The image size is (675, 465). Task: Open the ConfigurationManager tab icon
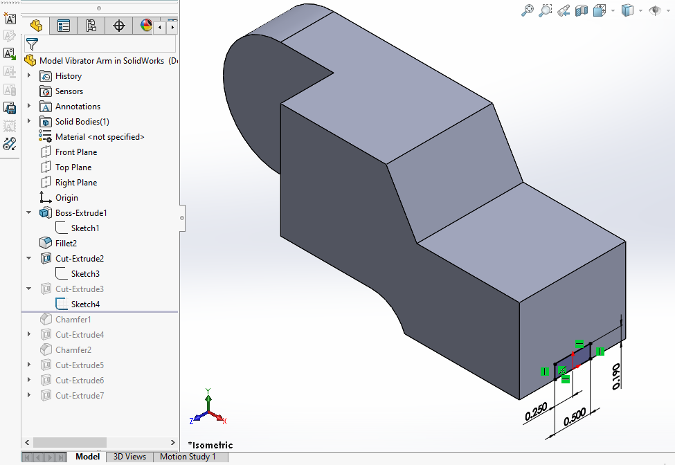91,26
